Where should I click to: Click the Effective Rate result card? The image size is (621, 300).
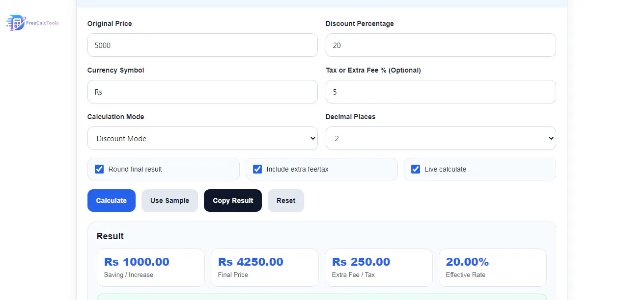[493, 268]
